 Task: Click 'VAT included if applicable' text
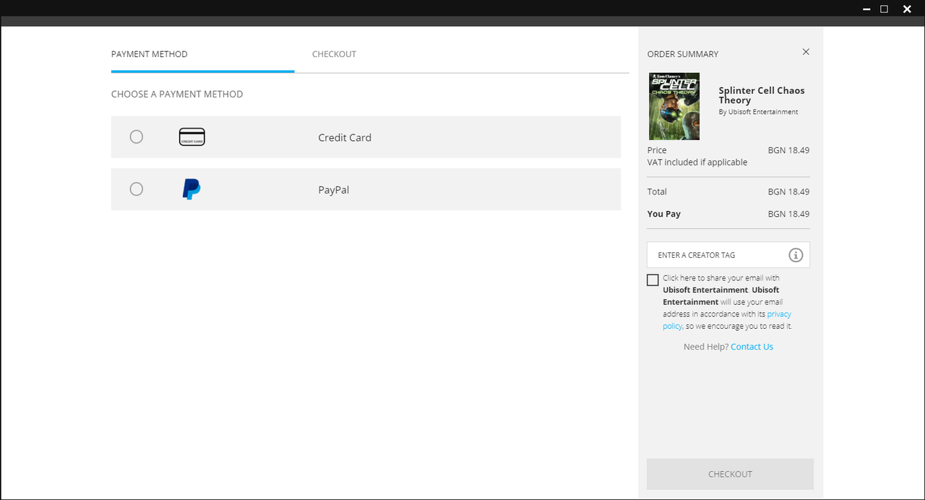click(697, 163)
